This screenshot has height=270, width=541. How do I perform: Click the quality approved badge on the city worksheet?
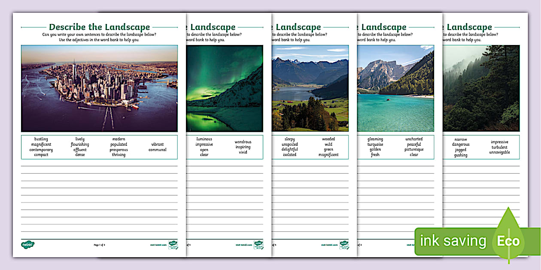pos(173,245)
